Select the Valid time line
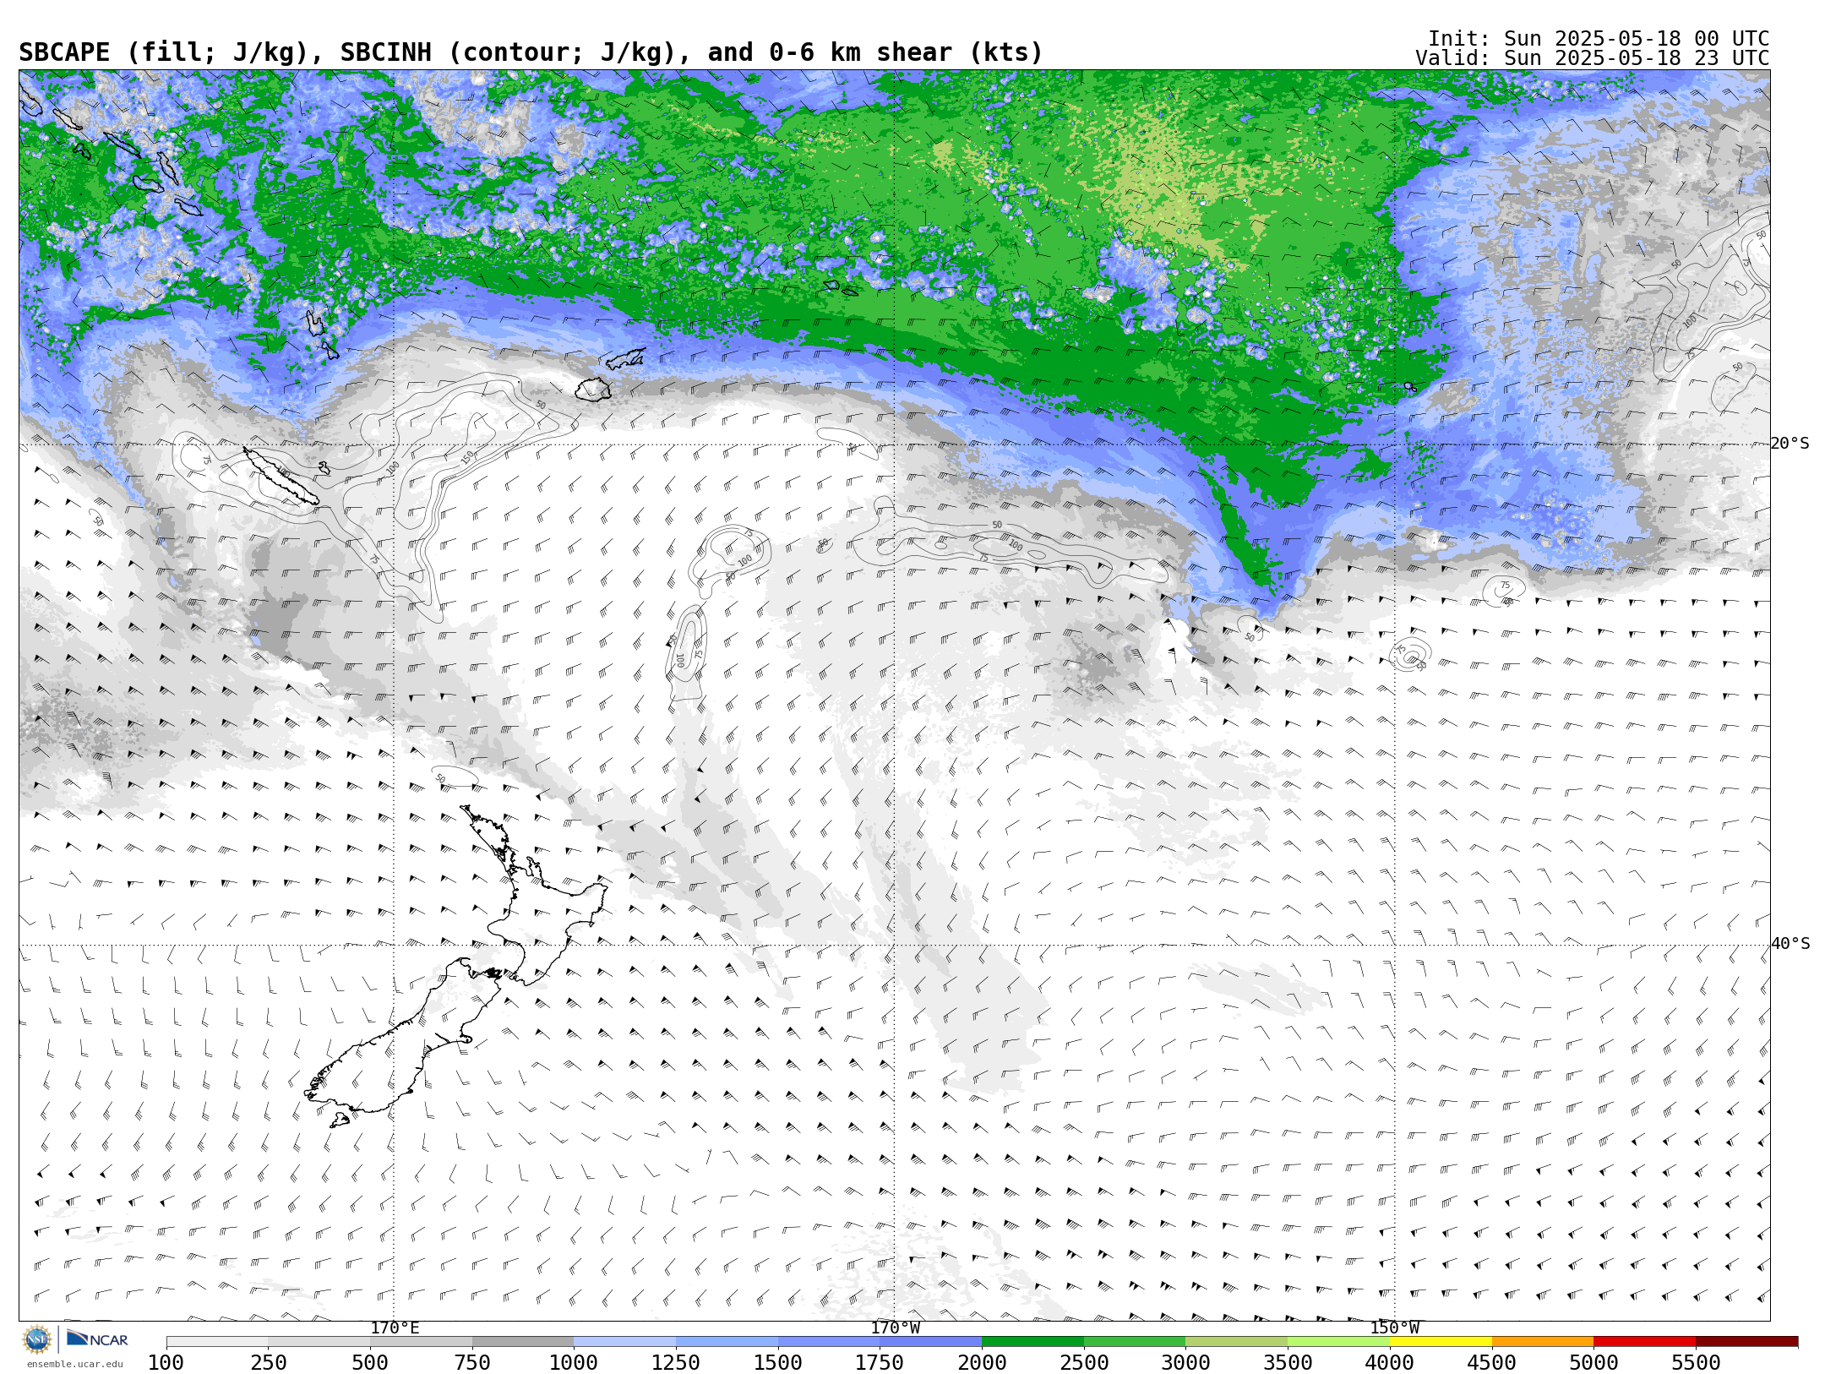 point(1592,58)
